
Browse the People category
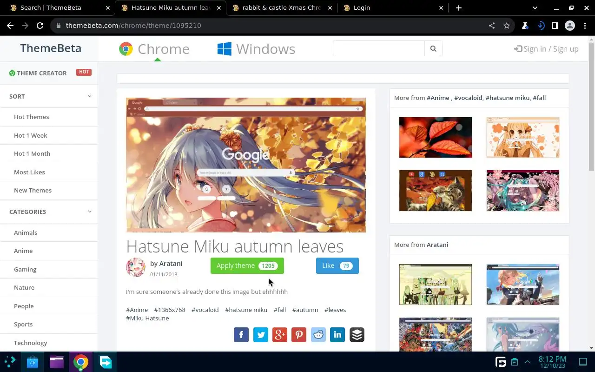(24, 306)
